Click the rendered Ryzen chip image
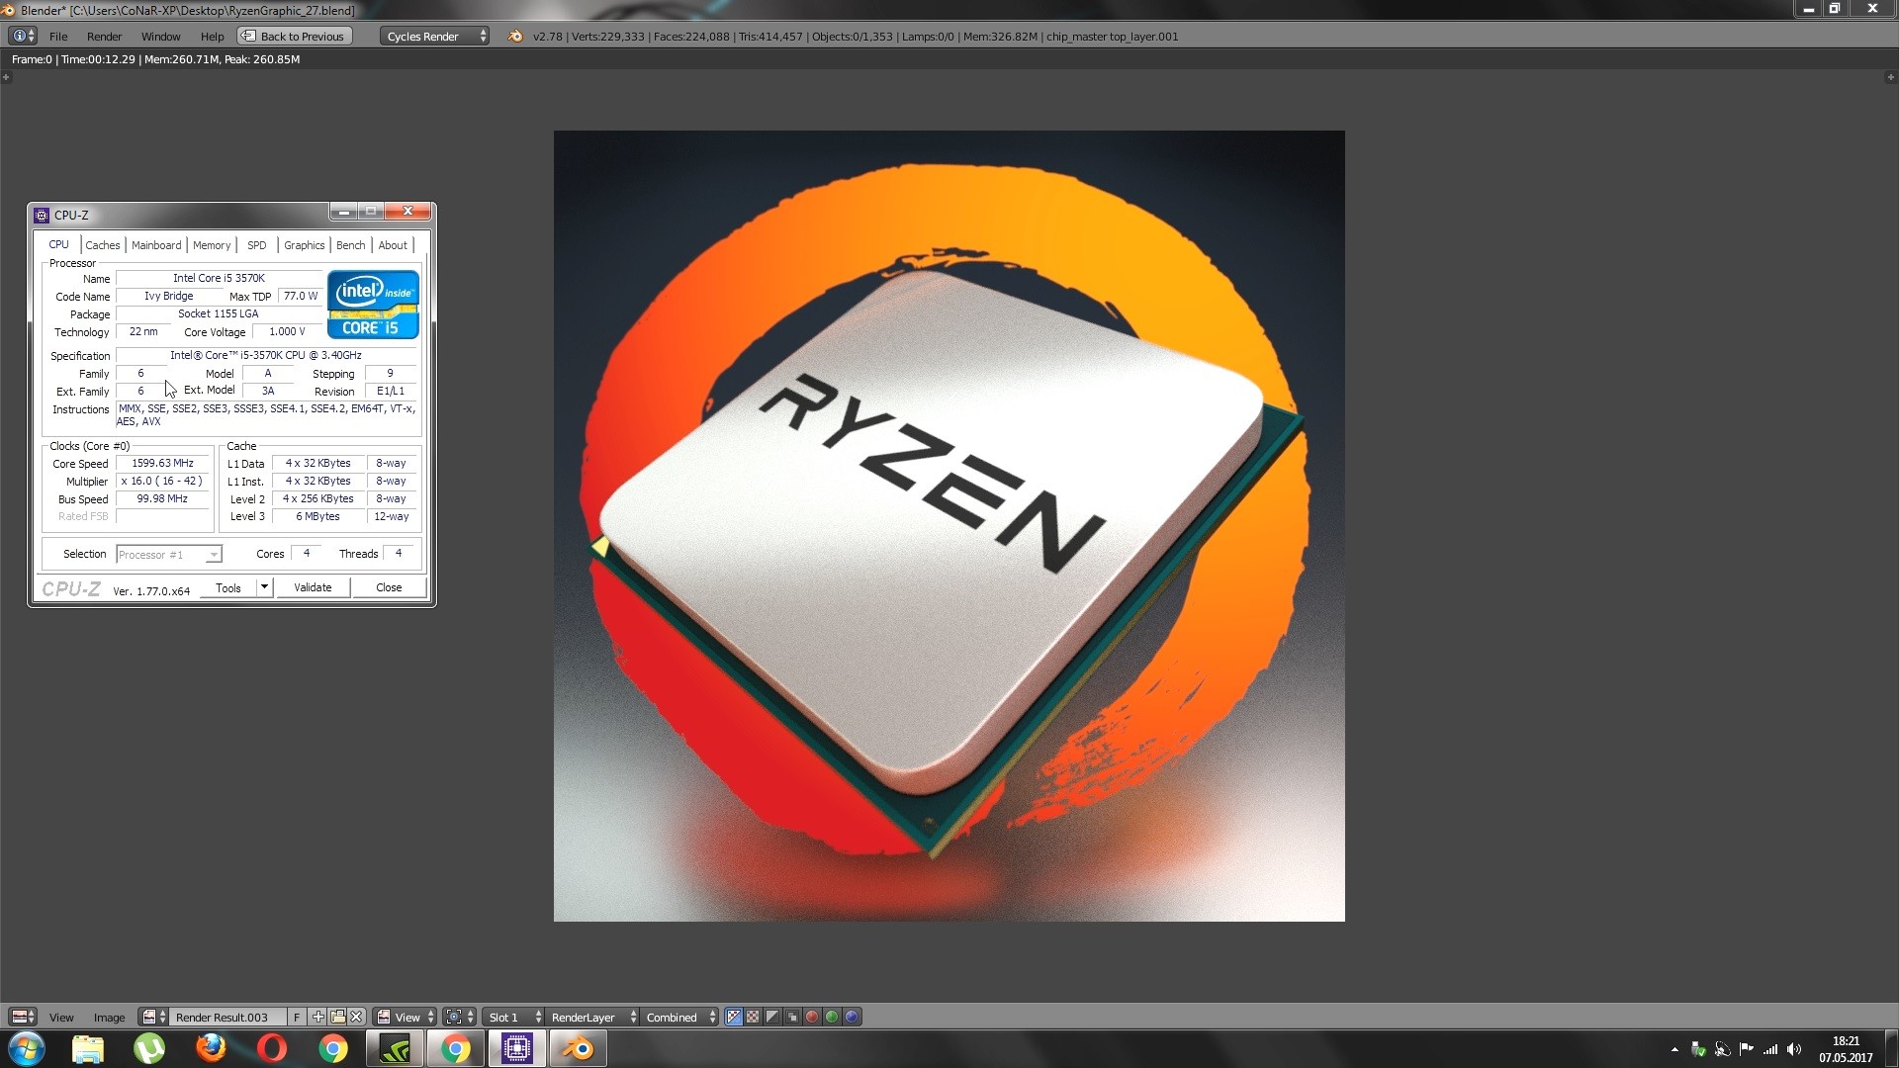1899x1068 pixels. click(x=949, y=526)
